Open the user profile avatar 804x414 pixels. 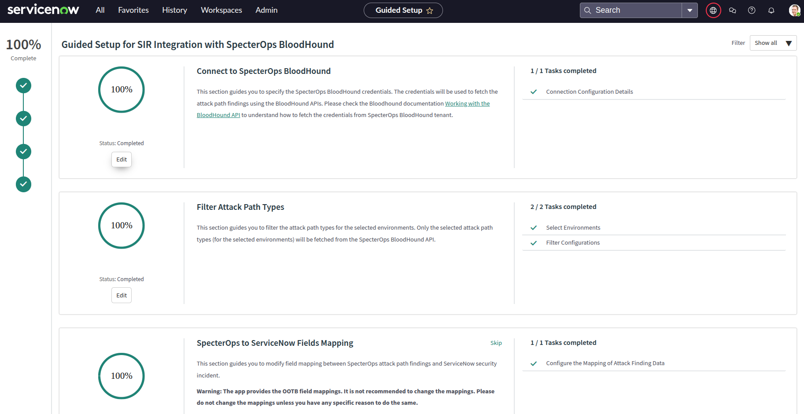(794, 11)
